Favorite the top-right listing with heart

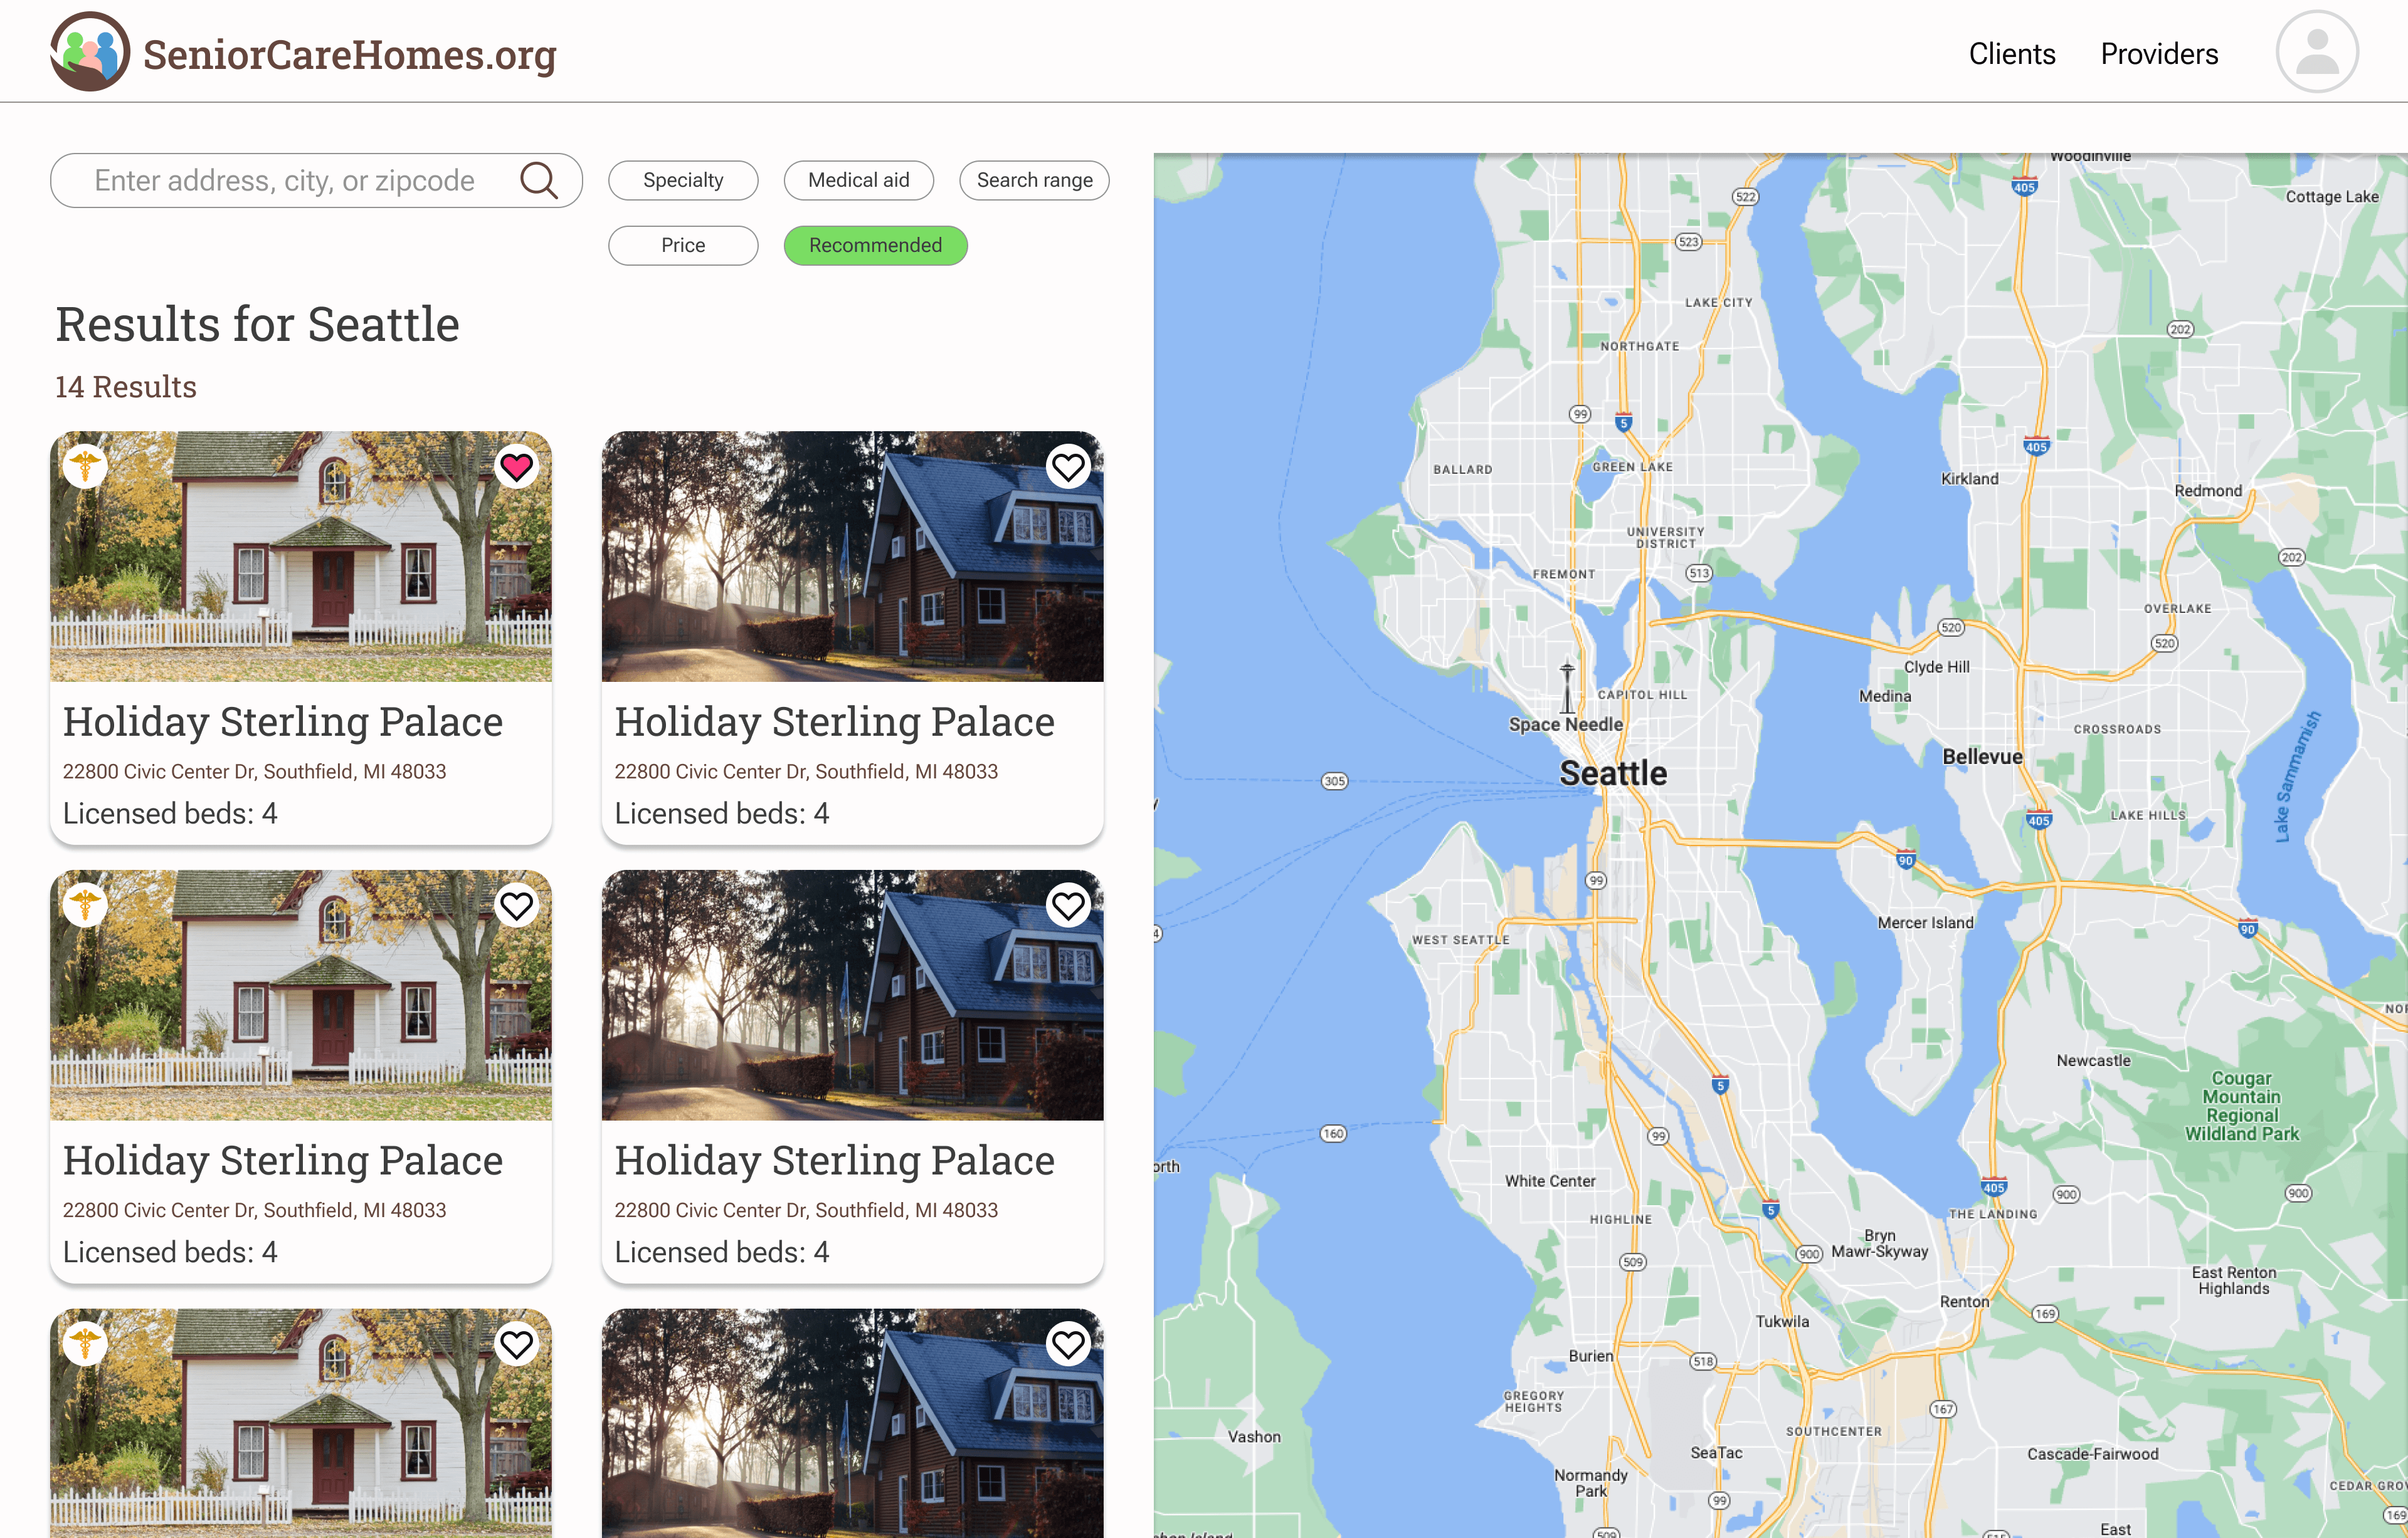pos(1067,467)
